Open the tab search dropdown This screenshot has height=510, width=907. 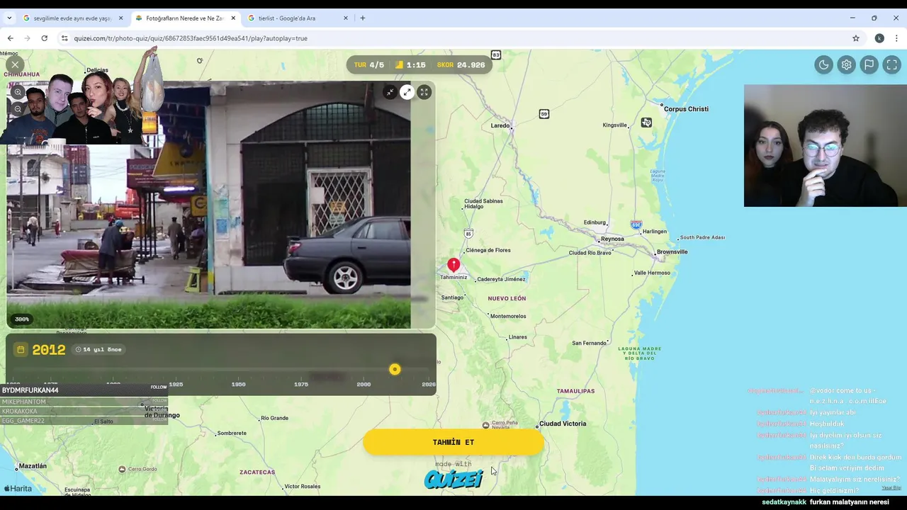(9, 18)
